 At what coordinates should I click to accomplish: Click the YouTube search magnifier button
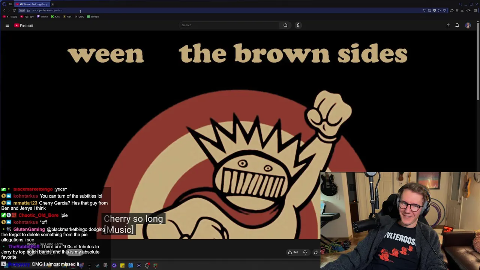[285, 25]
